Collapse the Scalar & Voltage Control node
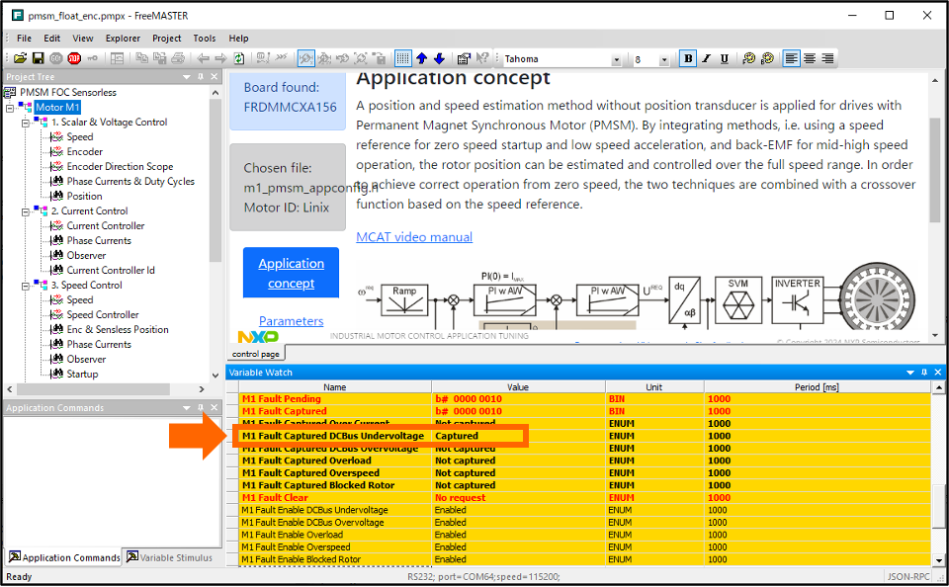 pyautogui.click(x=26, y=123)
